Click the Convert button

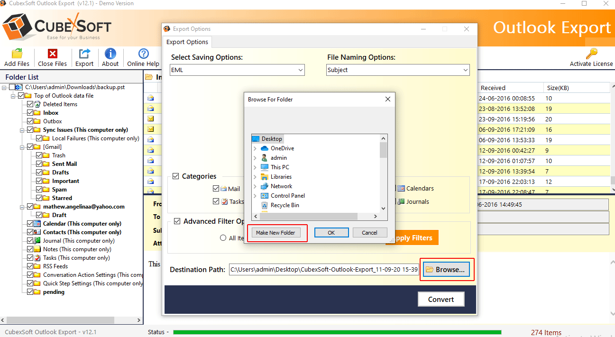point(441,300)
